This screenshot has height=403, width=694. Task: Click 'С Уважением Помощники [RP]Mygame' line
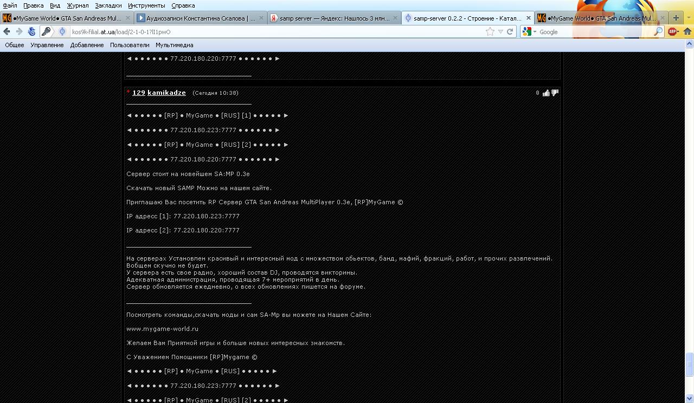[192, 357]
